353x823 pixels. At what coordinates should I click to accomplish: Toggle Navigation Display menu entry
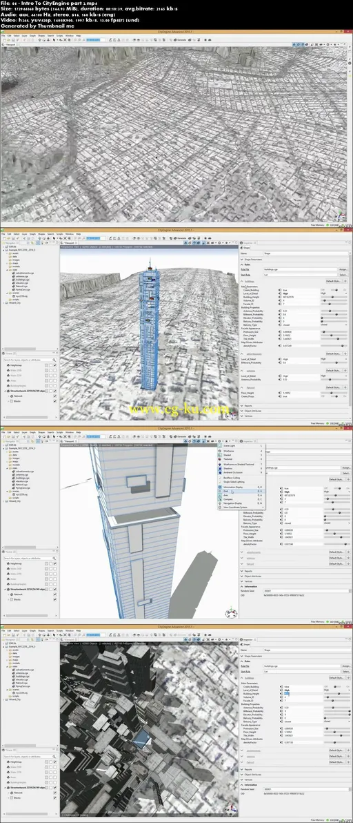pyautogui.click(x=241, y=503)
